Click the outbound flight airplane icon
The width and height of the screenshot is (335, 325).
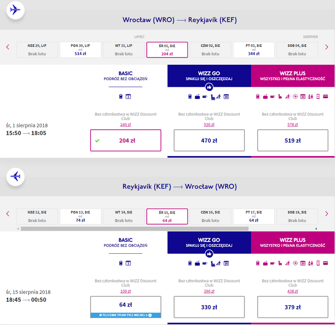pyautogui.click(x=16, y=10)
